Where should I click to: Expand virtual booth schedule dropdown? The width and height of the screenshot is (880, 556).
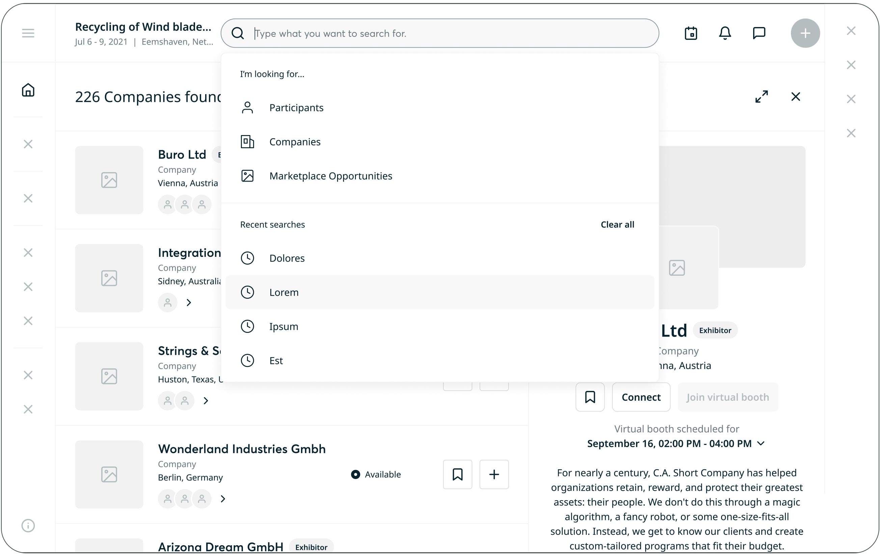coord(761,443)
